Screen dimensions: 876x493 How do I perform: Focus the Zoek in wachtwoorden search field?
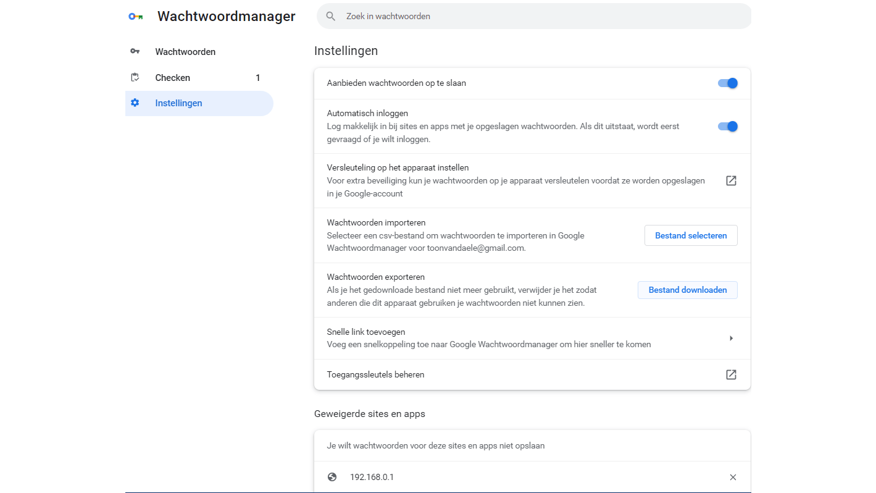pyautogui.click(x=531, y=17)
